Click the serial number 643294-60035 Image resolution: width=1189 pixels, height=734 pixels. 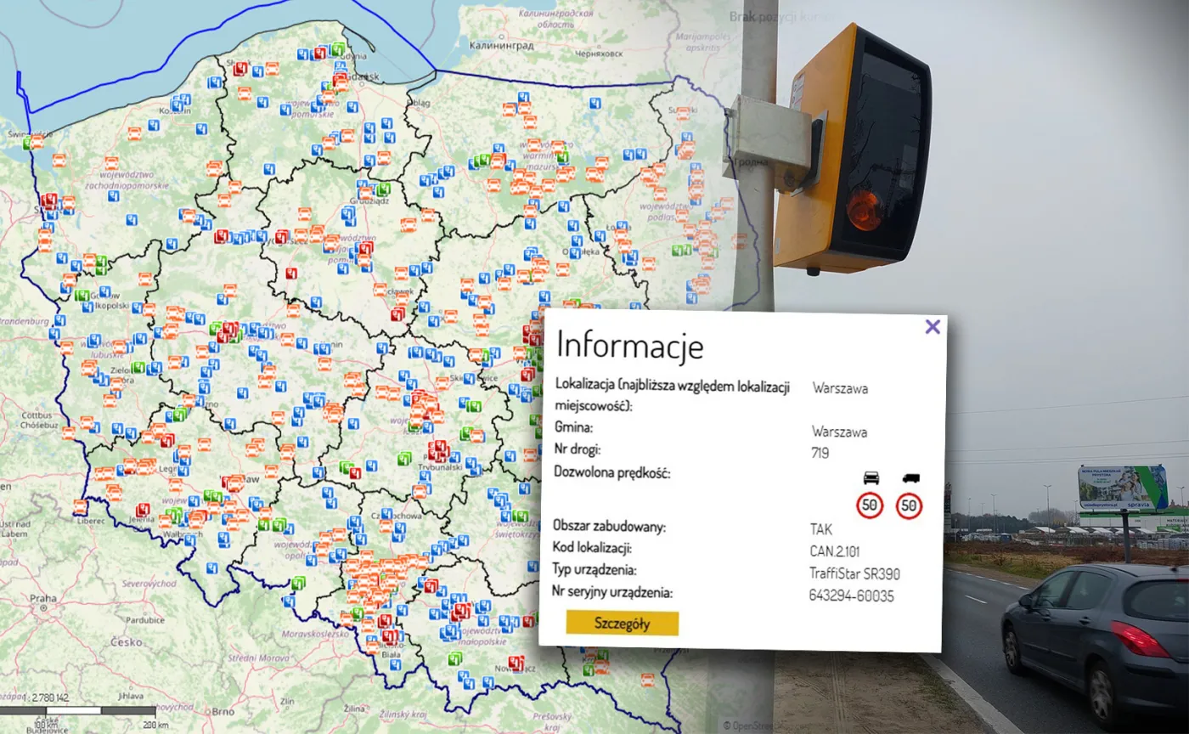coord(851,596)
